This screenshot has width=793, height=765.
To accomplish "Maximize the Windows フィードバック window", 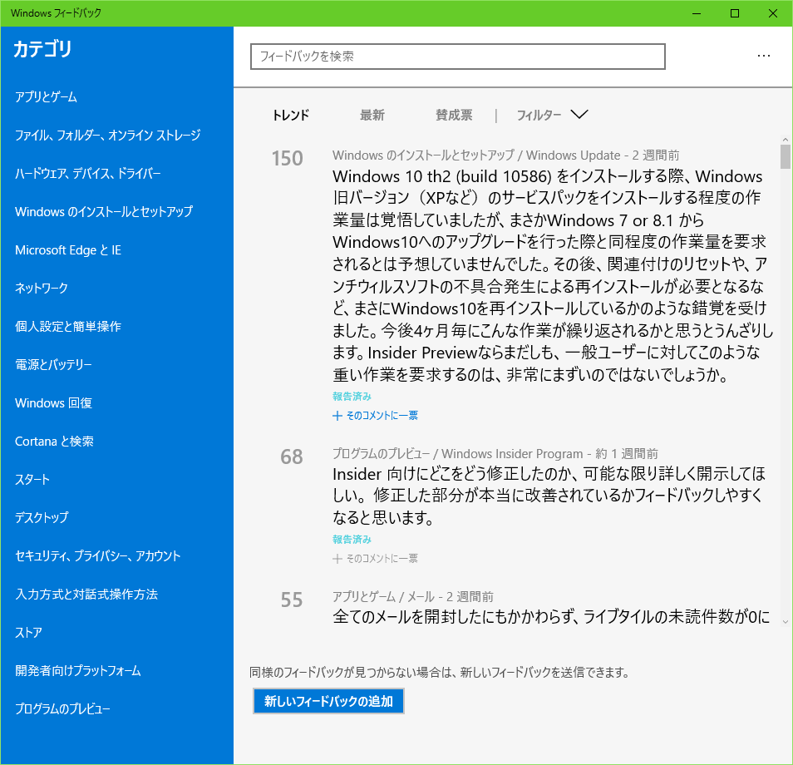I will pyautogui.click(x=735, y=13).
